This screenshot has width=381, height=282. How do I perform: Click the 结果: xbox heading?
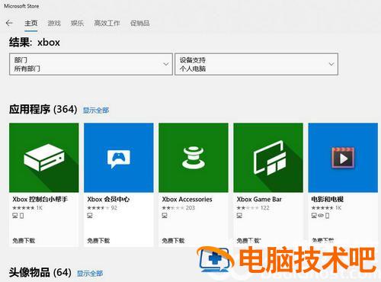point(34,42)
